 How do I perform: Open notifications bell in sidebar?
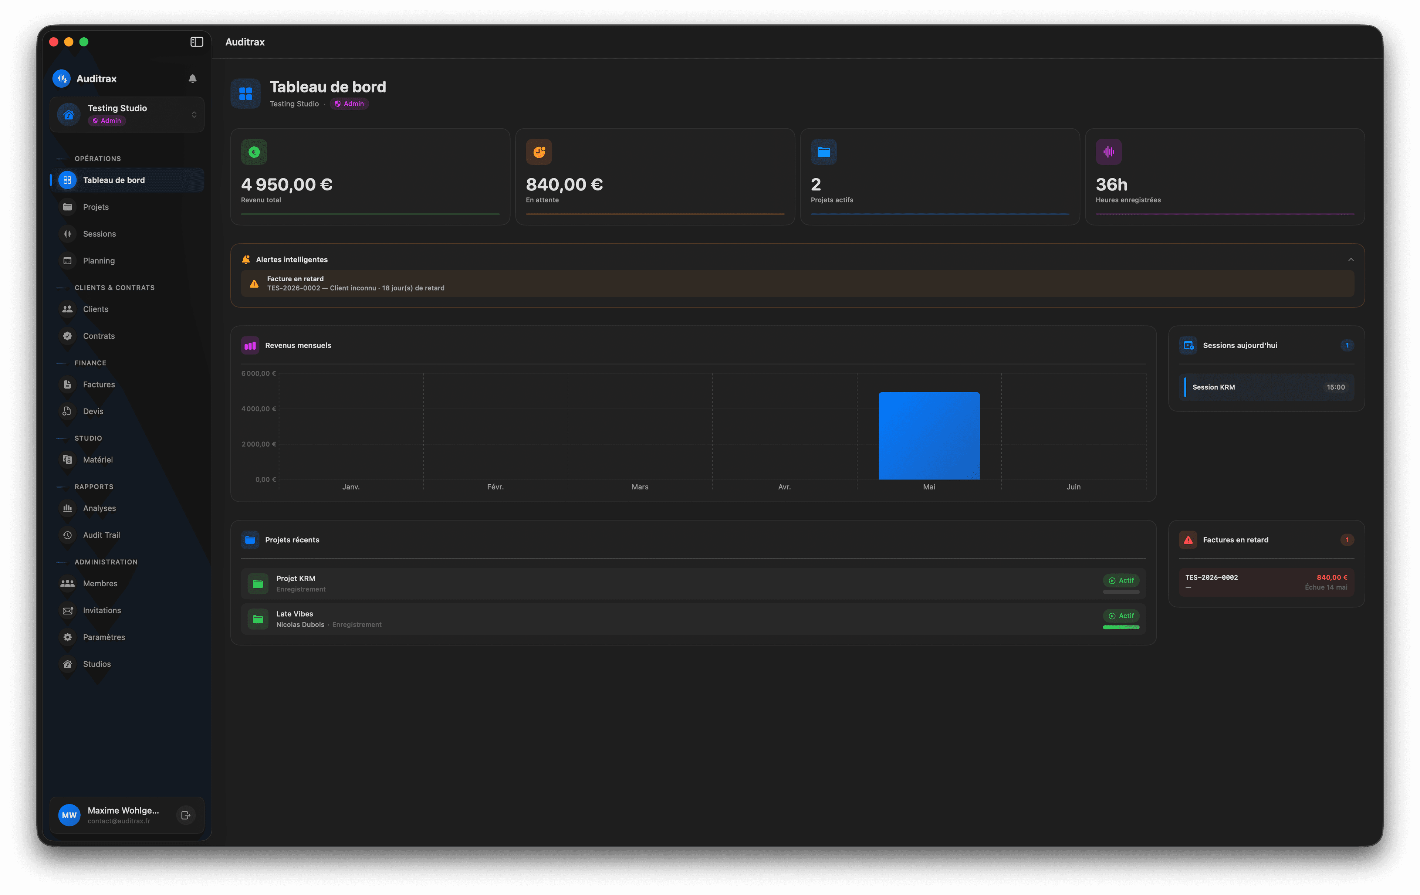[x=192, y=78]
